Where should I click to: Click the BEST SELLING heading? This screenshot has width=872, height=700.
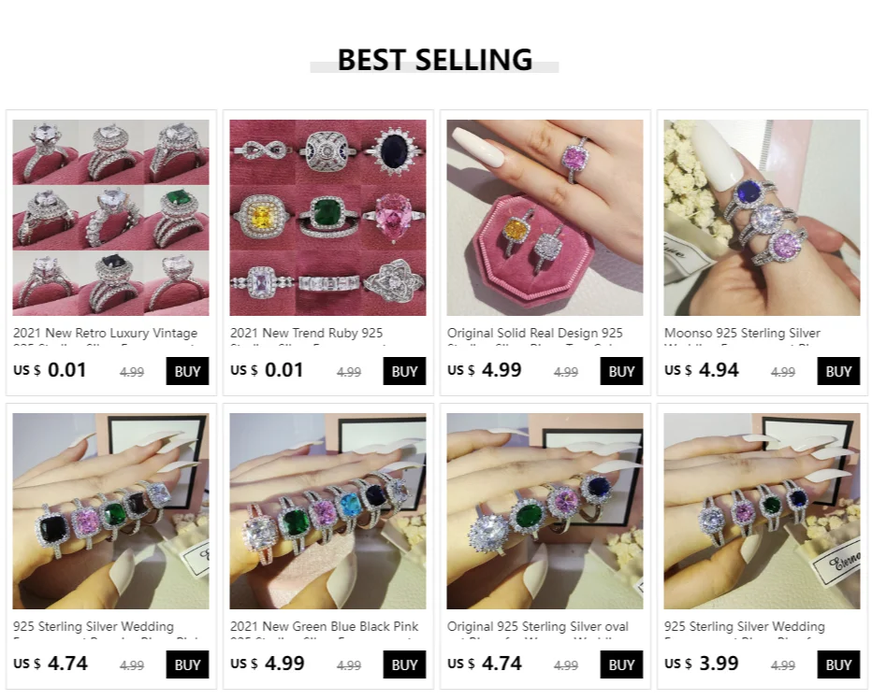pyautogui.click(x=435, y=60)
